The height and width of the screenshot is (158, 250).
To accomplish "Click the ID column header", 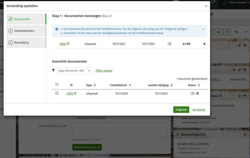I will [71, 85].
